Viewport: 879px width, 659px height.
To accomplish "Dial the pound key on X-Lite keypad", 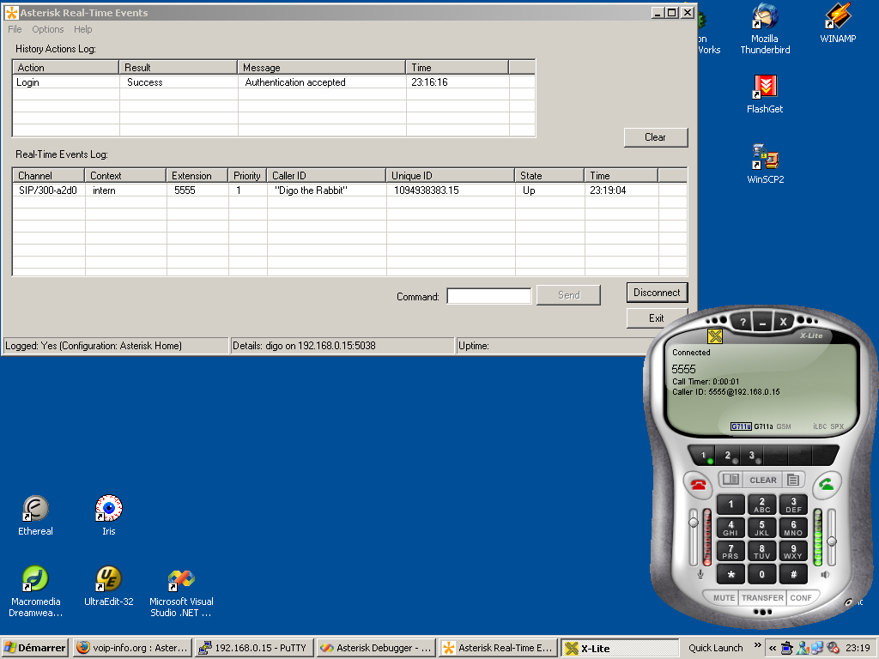I will 793,574.
